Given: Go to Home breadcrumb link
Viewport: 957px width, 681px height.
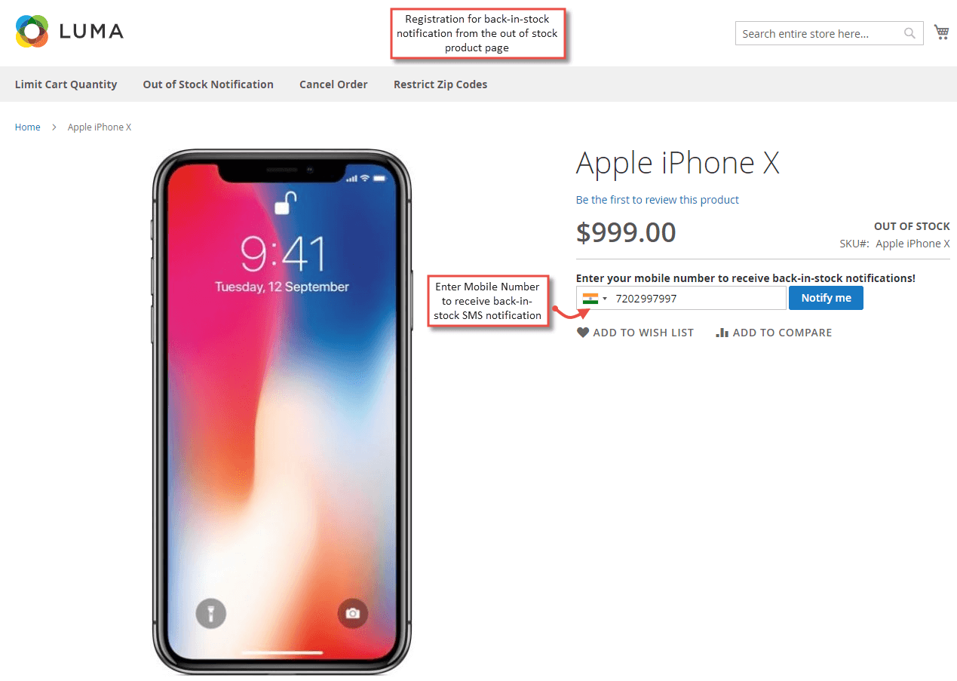Looking at the screenshot, I should tap(28, 127).
